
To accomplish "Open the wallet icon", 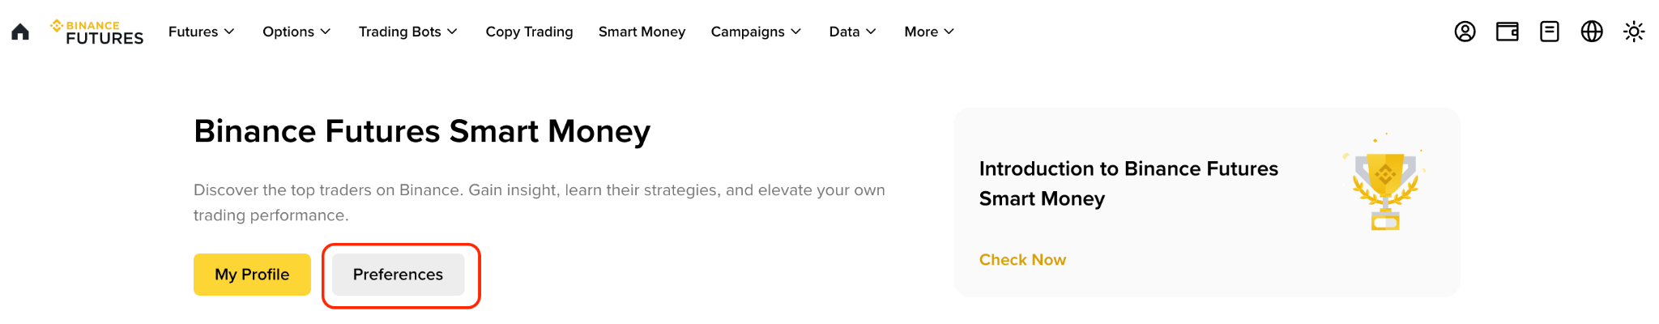I will point(1507,32).
